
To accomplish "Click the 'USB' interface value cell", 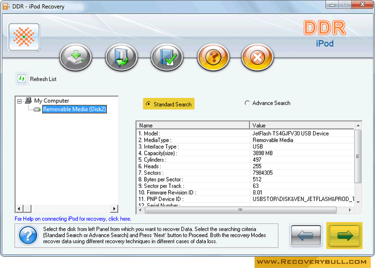I will 257,147.
